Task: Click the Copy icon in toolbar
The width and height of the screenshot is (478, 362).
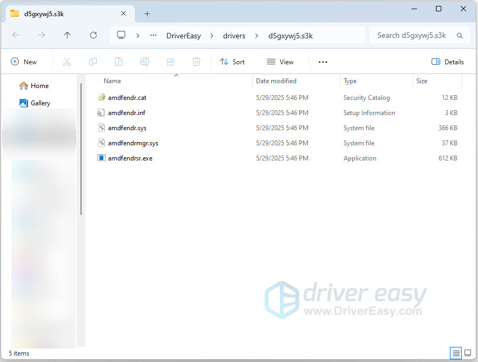Action: coord(93,62)
